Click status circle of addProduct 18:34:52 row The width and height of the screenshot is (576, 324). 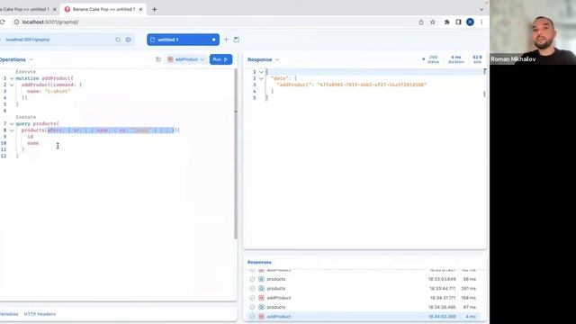252,316
